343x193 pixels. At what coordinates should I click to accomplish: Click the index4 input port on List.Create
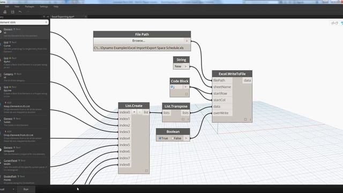(x=125, y=138)
